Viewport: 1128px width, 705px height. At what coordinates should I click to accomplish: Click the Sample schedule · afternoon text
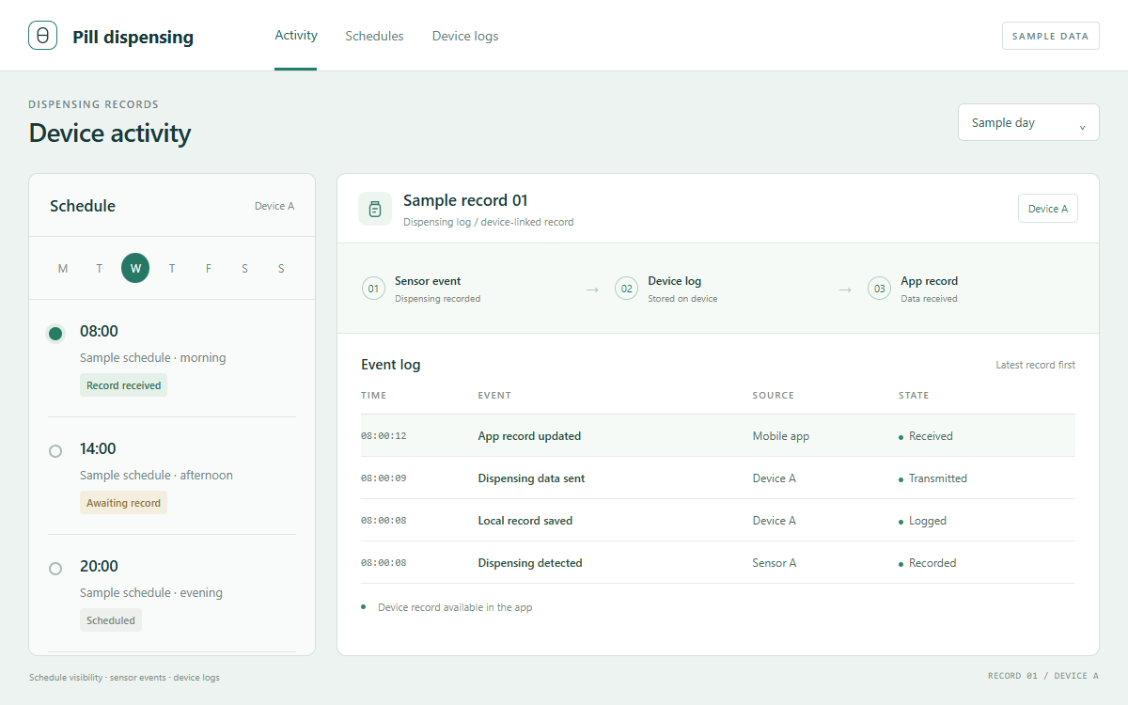[156, 476]
